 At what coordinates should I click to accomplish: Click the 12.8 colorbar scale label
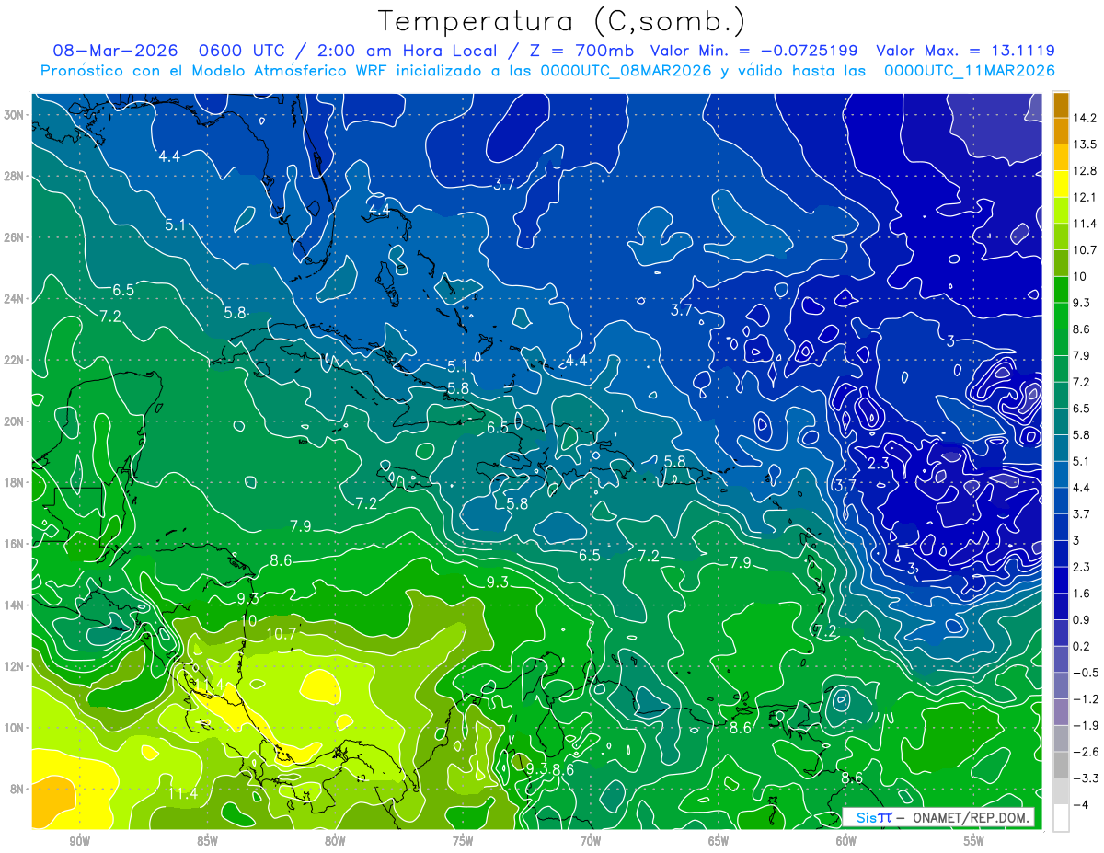point(1086,171)
